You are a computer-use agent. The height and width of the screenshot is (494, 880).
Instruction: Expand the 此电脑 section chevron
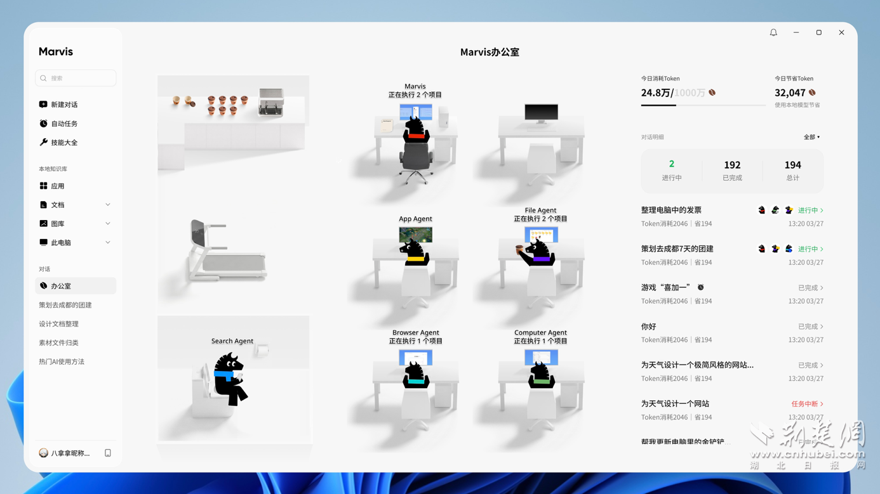click(x=108, y=243)
